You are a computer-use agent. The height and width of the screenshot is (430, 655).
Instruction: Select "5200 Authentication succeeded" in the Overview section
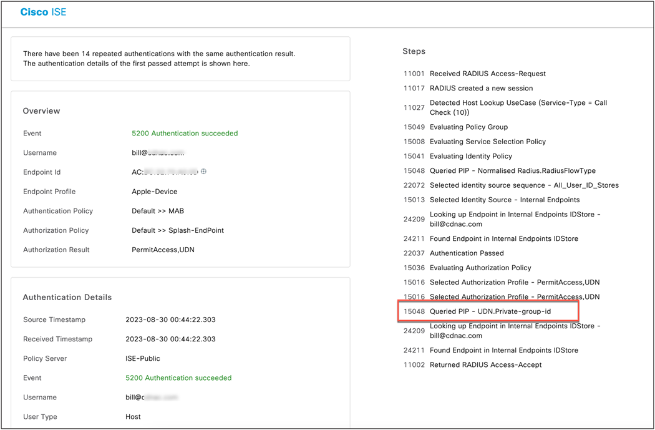pos(185,134)
